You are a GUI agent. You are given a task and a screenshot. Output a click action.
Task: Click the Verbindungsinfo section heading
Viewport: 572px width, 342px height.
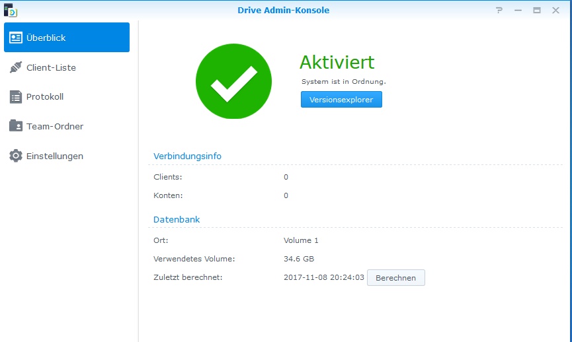point(187,156)
